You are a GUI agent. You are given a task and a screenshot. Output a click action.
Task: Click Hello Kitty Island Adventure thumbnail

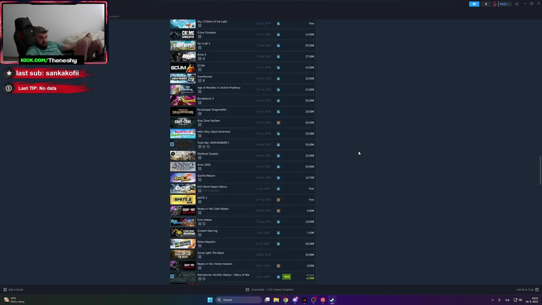coord(183,133)
